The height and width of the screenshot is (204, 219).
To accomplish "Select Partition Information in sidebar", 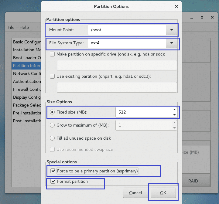I will coord(27,66).
